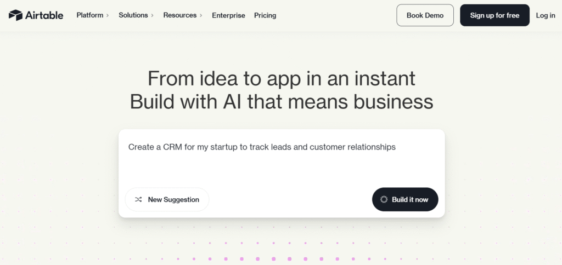Open the Solutions menu

click(133, 15)
